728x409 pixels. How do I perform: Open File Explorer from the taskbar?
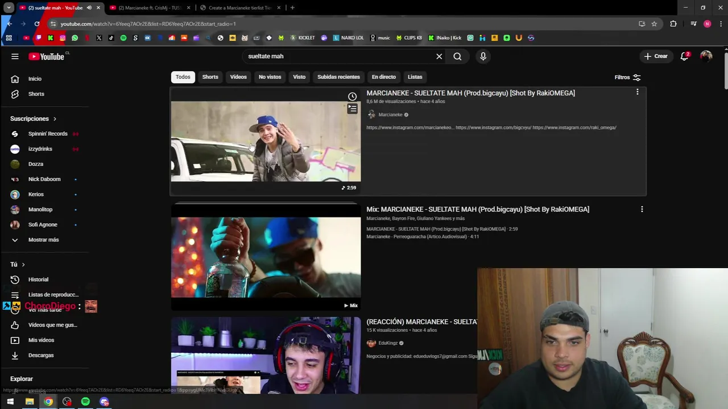click(30, 402)
